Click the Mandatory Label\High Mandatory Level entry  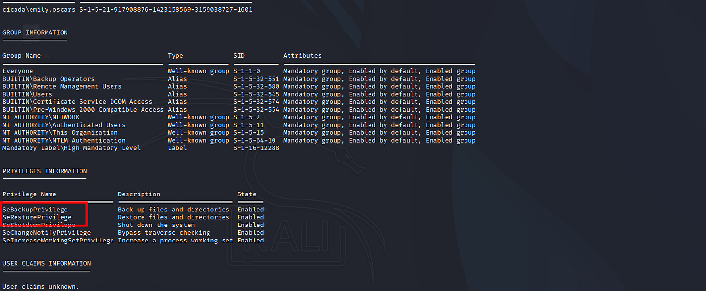click(71, 148)
